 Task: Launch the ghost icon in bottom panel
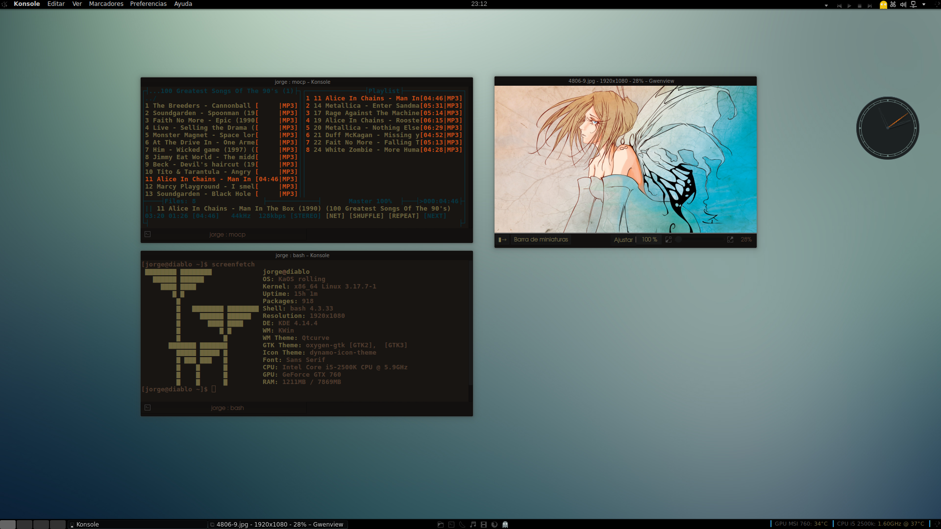pos(505,525)
